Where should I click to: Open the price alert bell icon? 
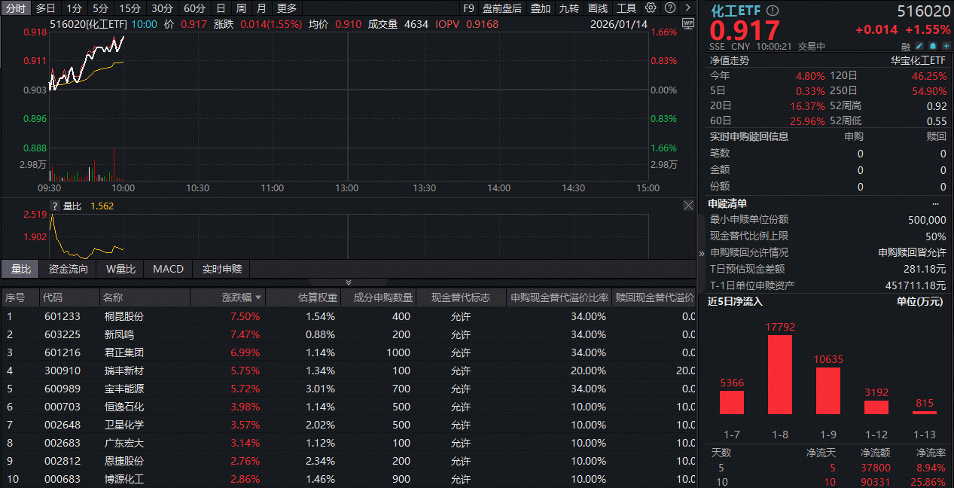coord(932,46)
